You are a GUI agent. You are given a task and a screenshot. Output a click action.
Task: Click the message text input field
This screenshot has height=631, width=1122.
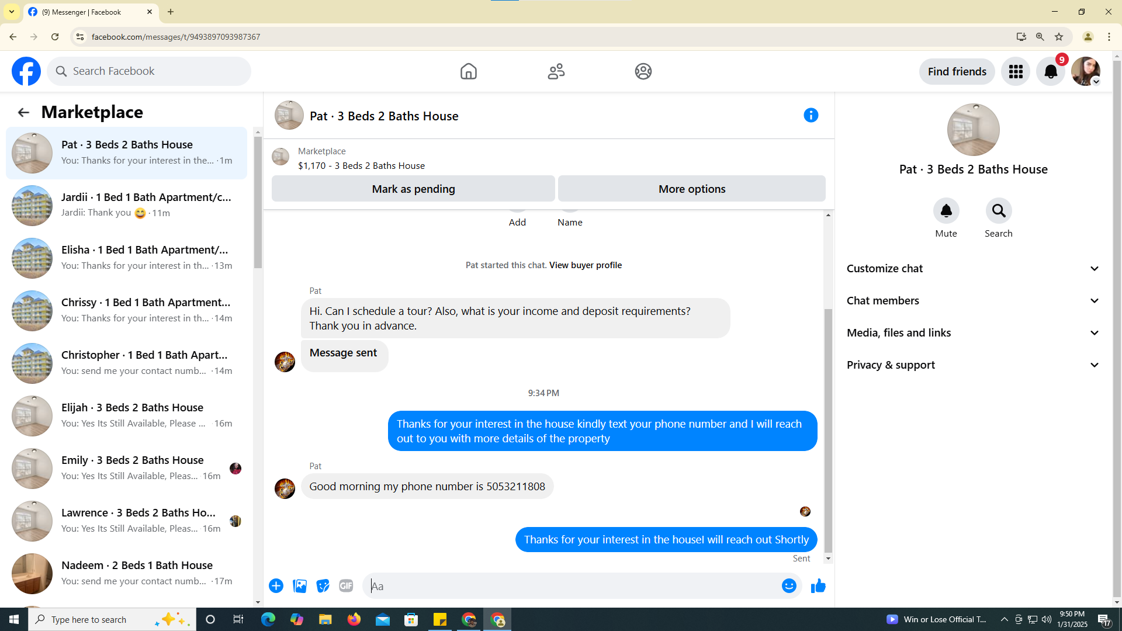pos(573,586)
